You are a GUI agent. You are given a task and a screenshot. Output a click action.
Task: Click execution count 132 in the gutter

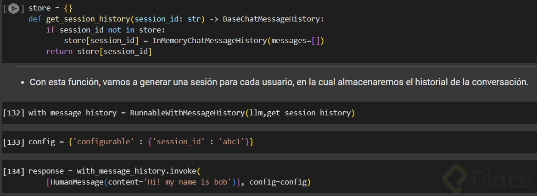[13, 113]
